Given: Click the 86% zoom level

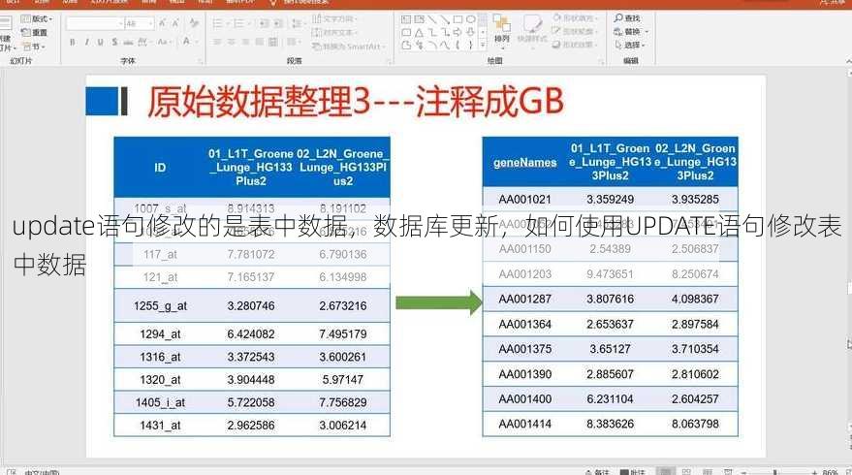Looking at the screenshot, I should [x=830, y=472].
